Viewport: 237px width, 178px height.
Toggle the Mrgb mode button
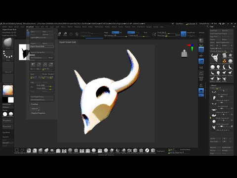click(106, 33)
